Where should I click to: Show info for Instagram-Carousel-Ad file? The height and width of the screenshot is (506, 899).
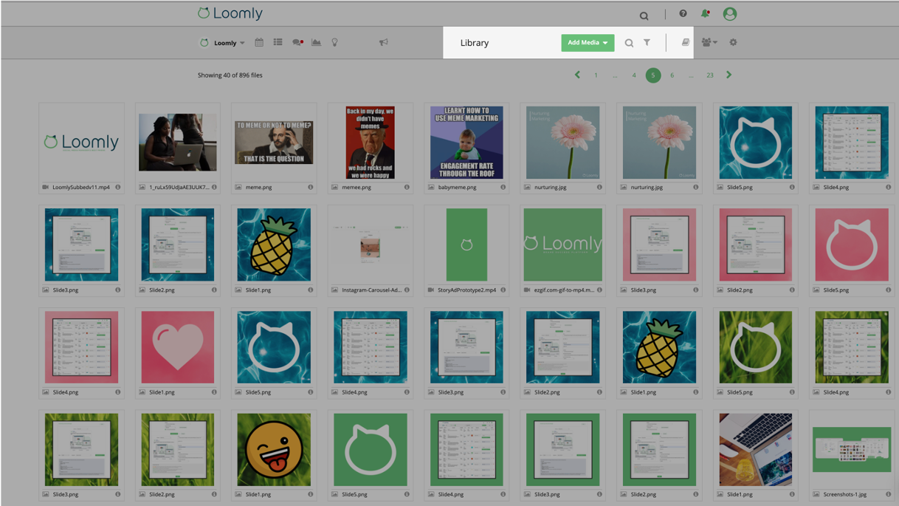click(407, 290)
